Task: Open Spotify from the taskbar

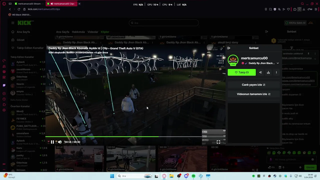Action: pos(193,176)
